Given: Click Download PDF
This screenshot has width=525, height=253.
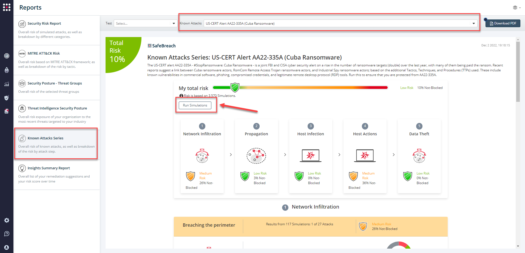Looking at the screenshot, I should [x=503, y=23].
